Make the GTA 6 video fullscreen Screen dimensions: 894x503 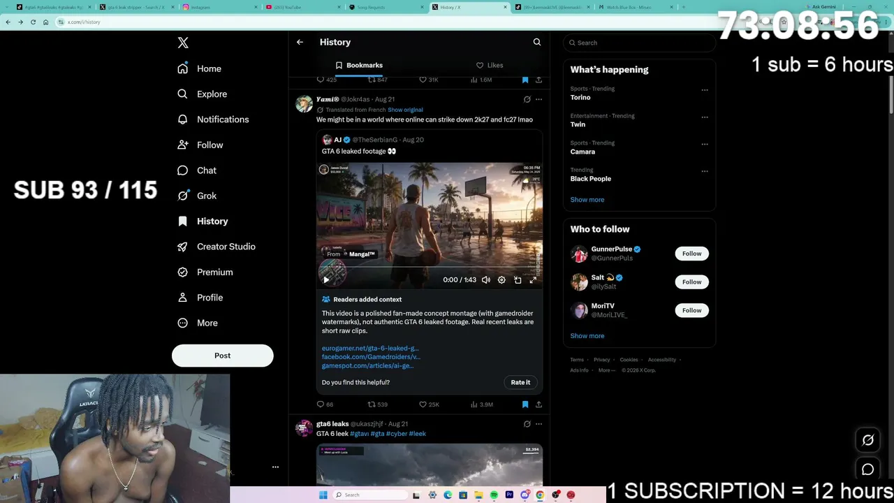pyautogui.click(x=533, y=279)
